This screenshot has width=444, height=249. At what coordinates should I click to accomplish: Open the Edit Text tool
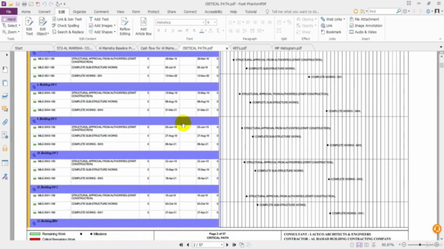tap(29, 26)
